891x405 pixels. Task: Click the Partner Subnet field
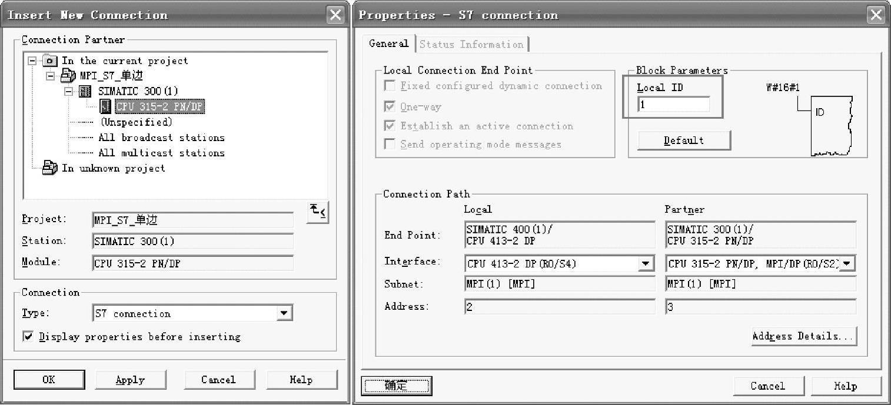click(x=761, y=284)
